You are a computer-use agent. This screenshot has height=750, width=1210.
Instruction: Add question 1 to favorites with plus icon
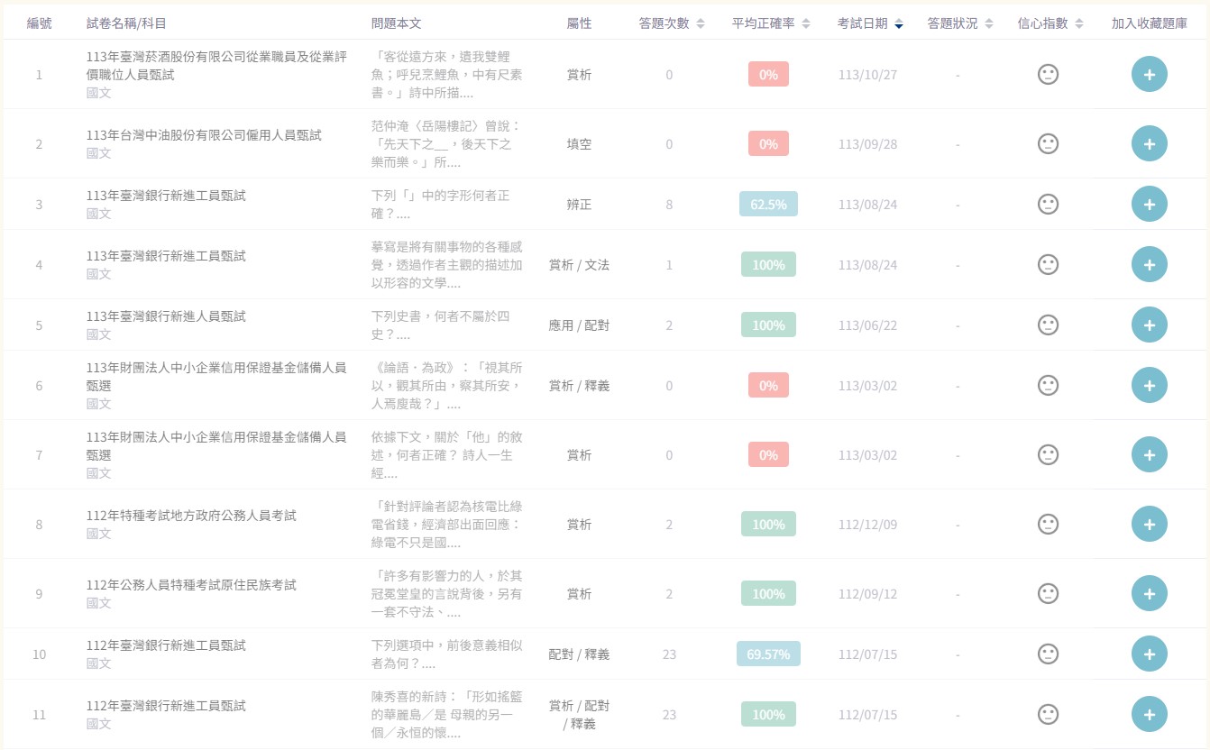1149,75
